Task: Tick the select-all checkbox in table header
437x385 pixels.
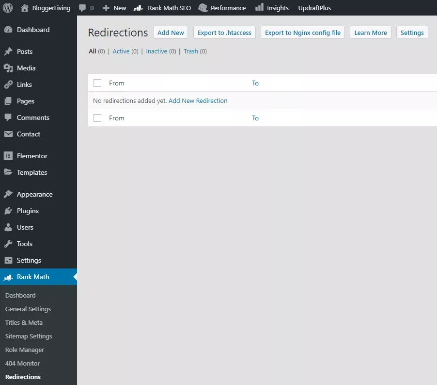Action: tap(97, 83)
